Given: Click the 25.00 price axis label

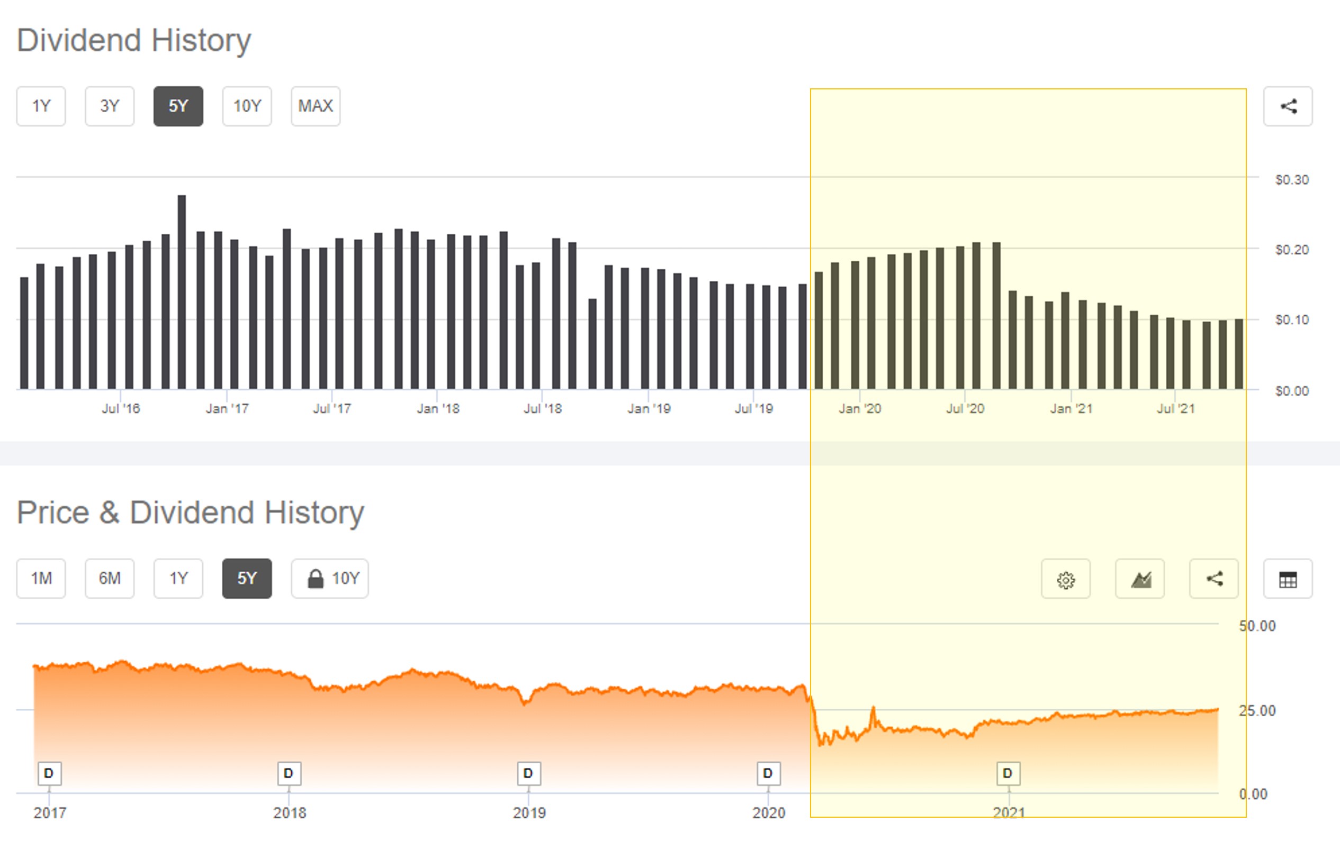Looking at the screenshot, I should pos(1257,710).
